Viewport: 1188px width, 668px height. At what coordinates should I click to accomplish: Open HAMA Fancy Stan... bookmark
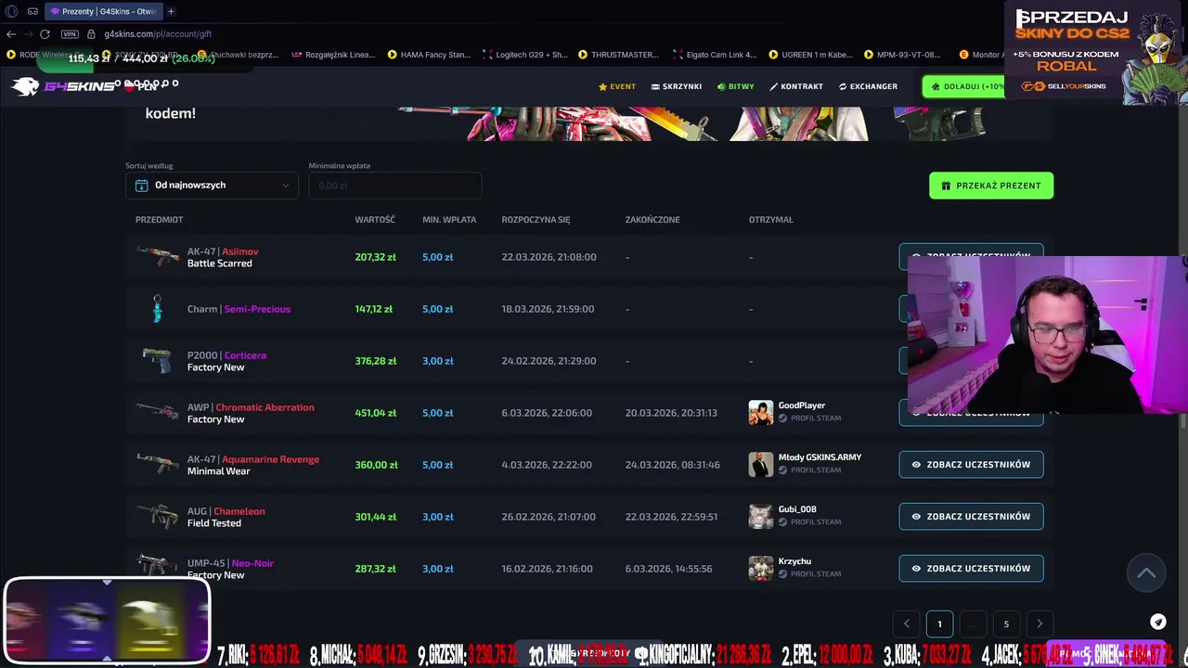(x=429, y=55)
